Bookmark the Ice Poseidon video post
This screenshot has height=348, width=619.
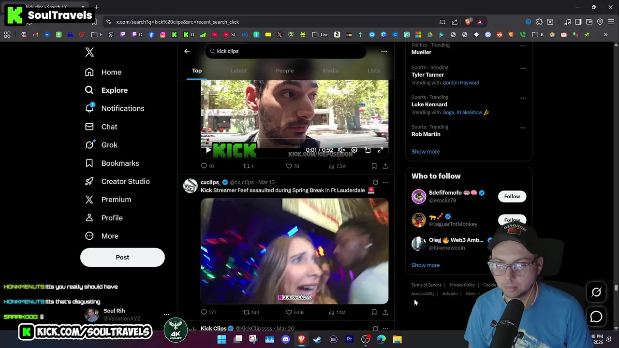374,166
